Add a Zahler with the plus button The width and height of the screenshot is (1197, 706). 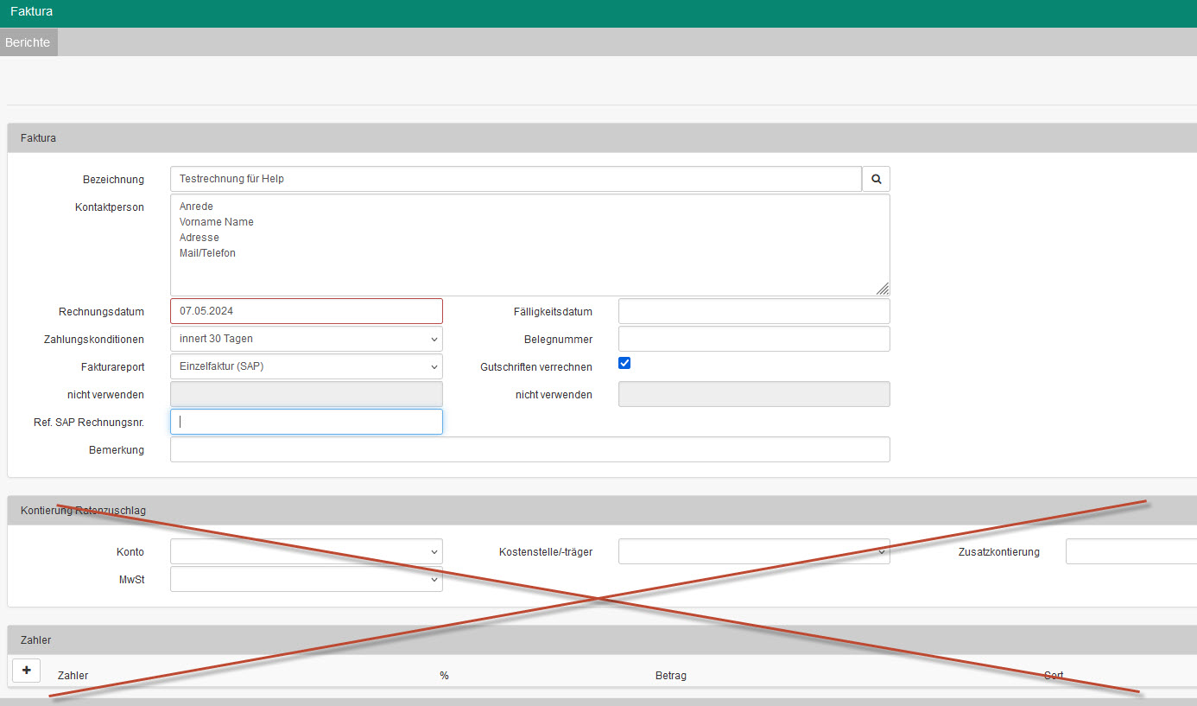[27, 670]
